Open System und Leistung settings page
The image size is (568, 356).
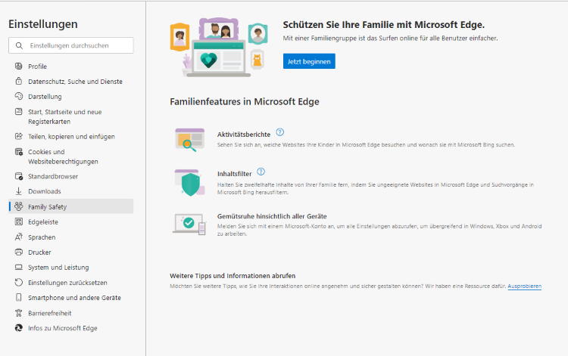pos(58,268)
